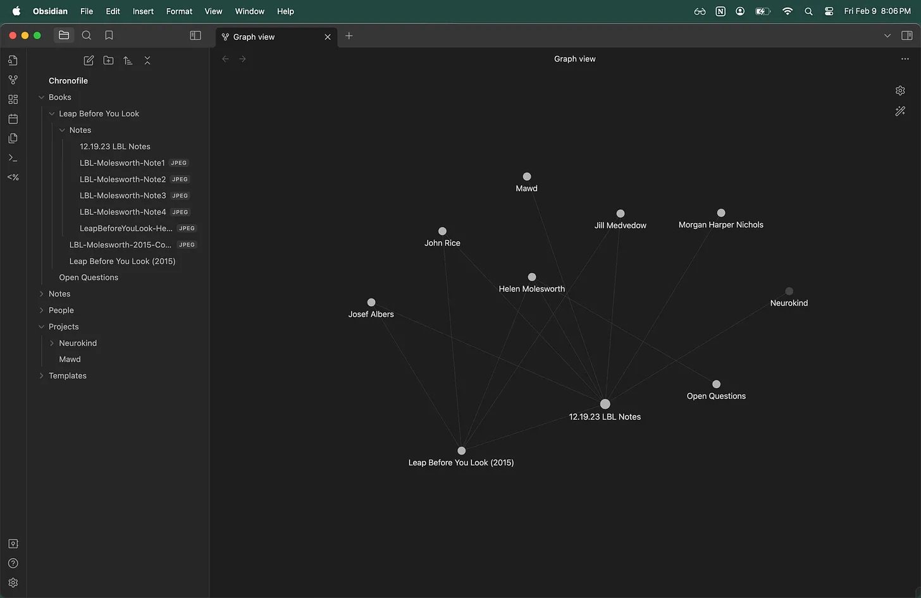921x598 pixels.
Task: Click the Mawd graph node
Action: pos(527,176)
